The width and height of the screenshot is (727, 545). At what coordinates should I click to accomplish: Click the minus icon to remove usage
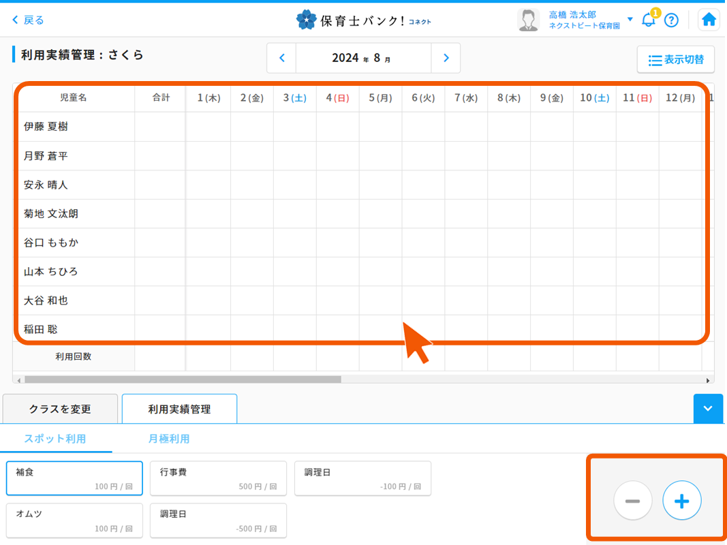(x=632, y=500)
